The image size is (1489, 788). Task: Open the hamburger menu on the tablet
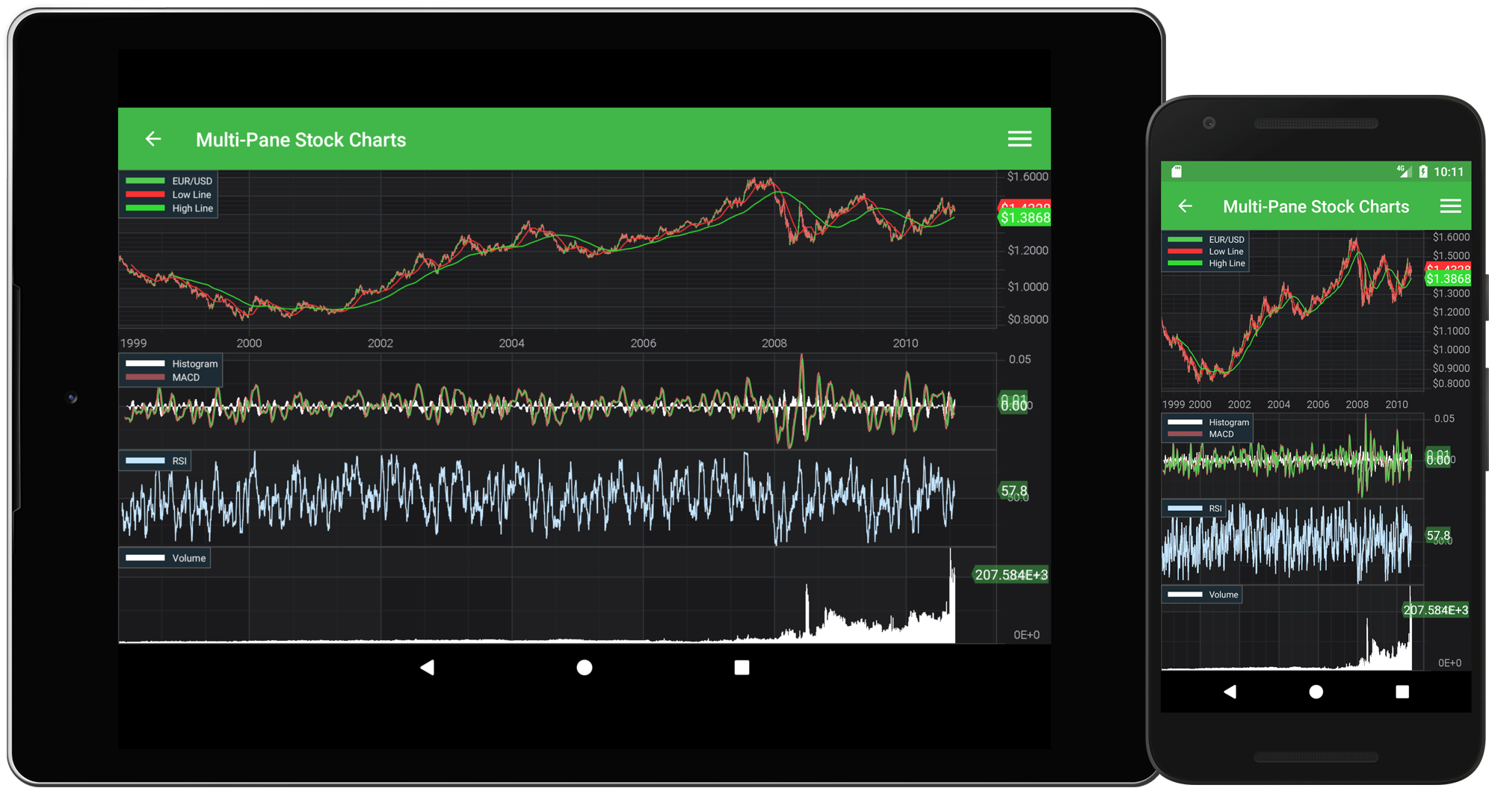click(x=1019, y=139)
